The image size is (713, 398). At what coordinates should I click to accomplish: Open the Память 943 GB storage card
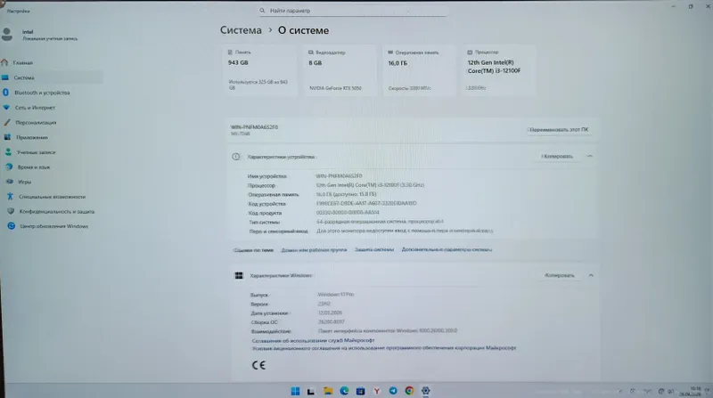pos(259,70)
